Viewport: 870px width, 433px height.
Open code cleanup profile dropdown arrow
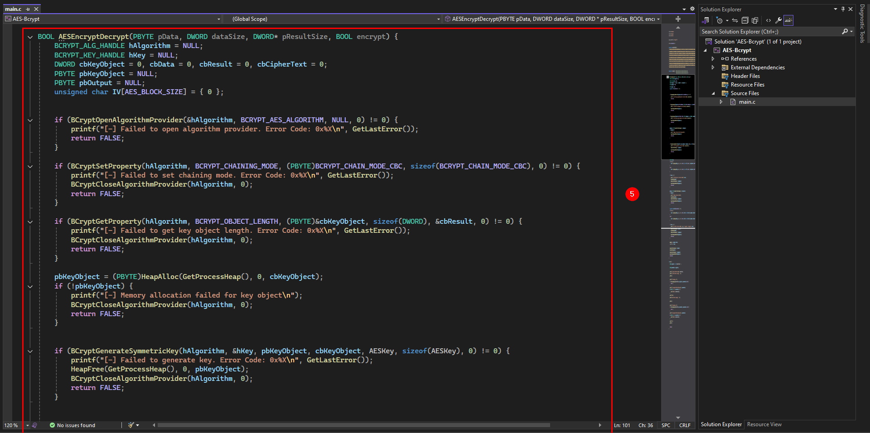[137, 425]
